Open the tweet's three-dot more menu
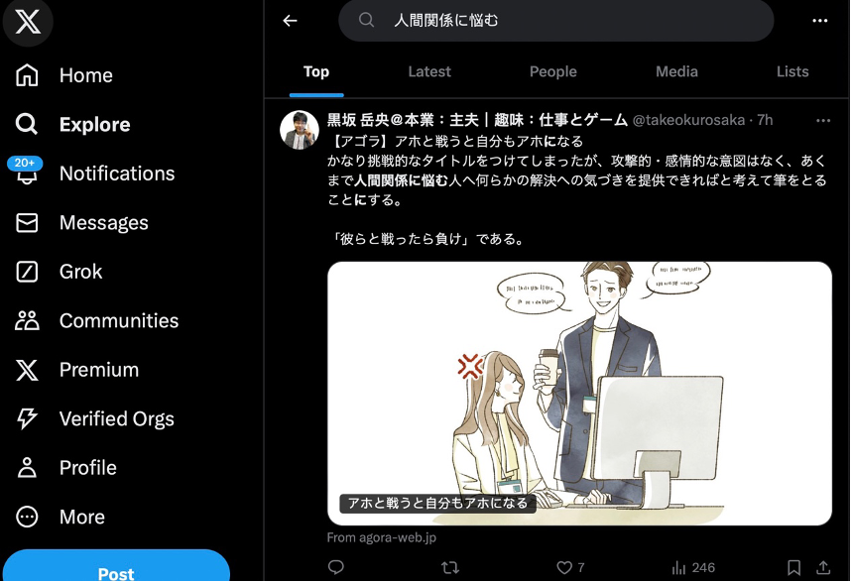The width and height of the screenshot is (851, 582). click(x=823, y=120)
